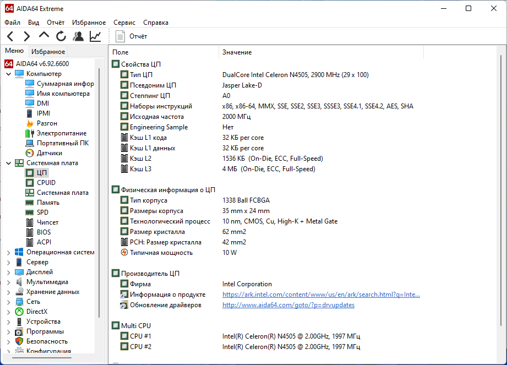The height and width of the screenshot is (365, 507).
Task: Go back with the left arrow toolbar icon
Action: tap(10, 36)
